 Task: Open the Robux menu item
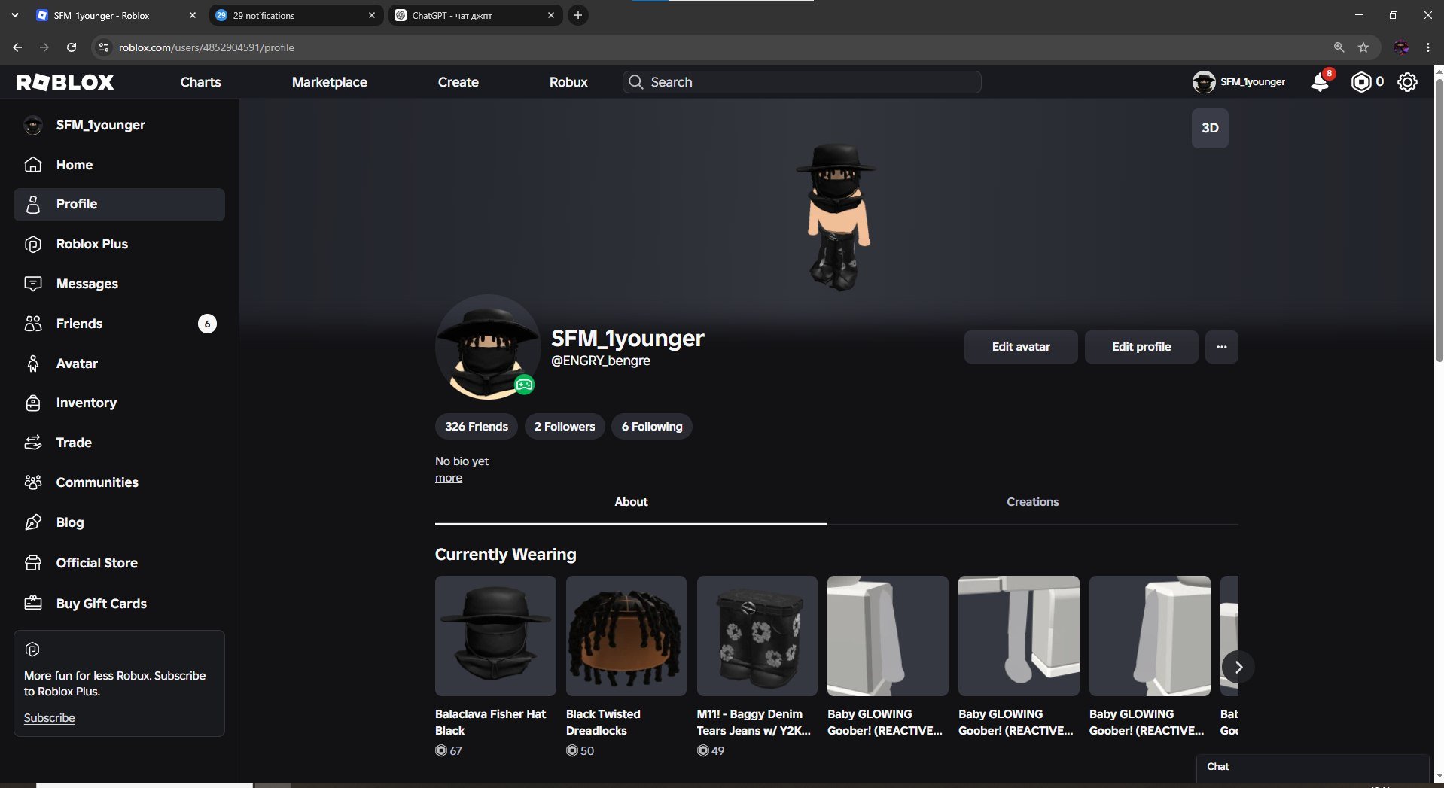click(x=568, y=82)
